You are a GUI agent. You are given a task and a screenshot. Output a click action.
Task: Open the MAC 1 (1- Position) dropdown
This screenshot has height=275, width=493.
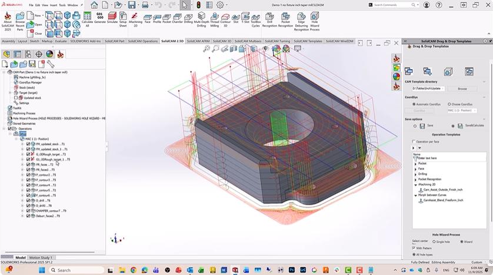[x=462, y=111]
